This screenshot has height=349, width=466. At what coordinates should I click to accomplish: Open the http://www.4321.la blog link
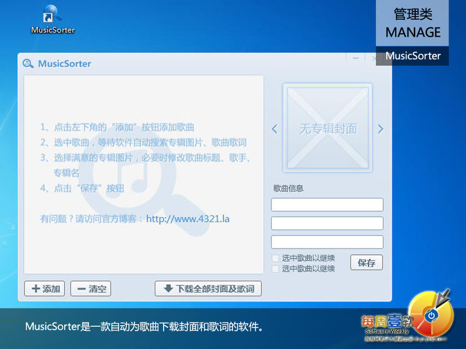tap(188, 219)
